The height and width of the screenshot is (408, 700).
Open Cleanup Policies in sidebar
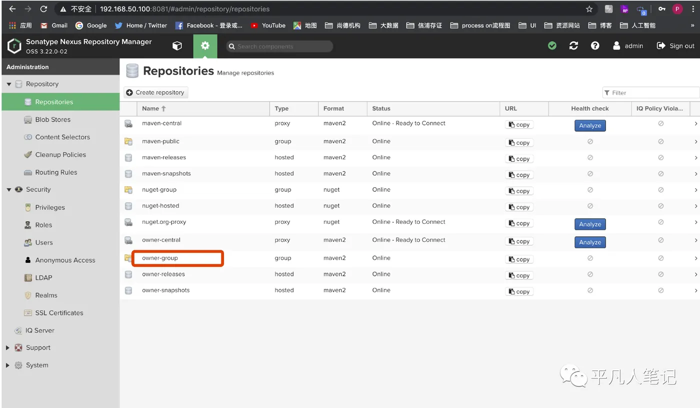pyautogui.click(x=60, y=155)
